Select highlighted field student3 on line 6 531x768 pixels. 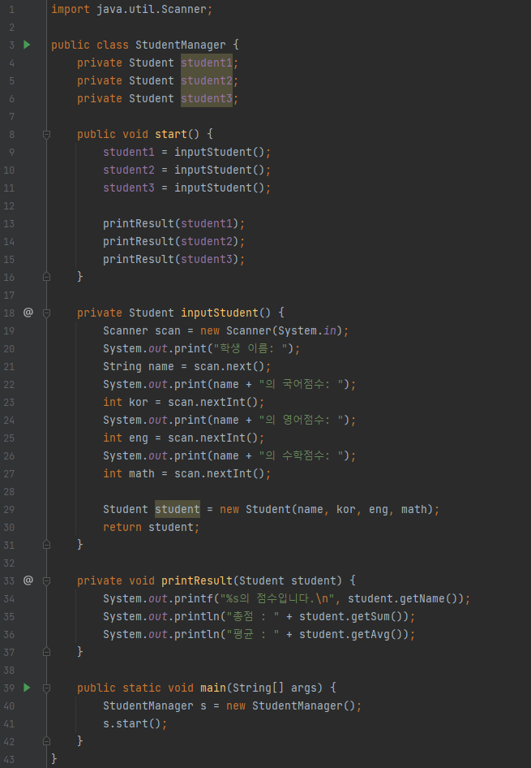click(207, 98)
